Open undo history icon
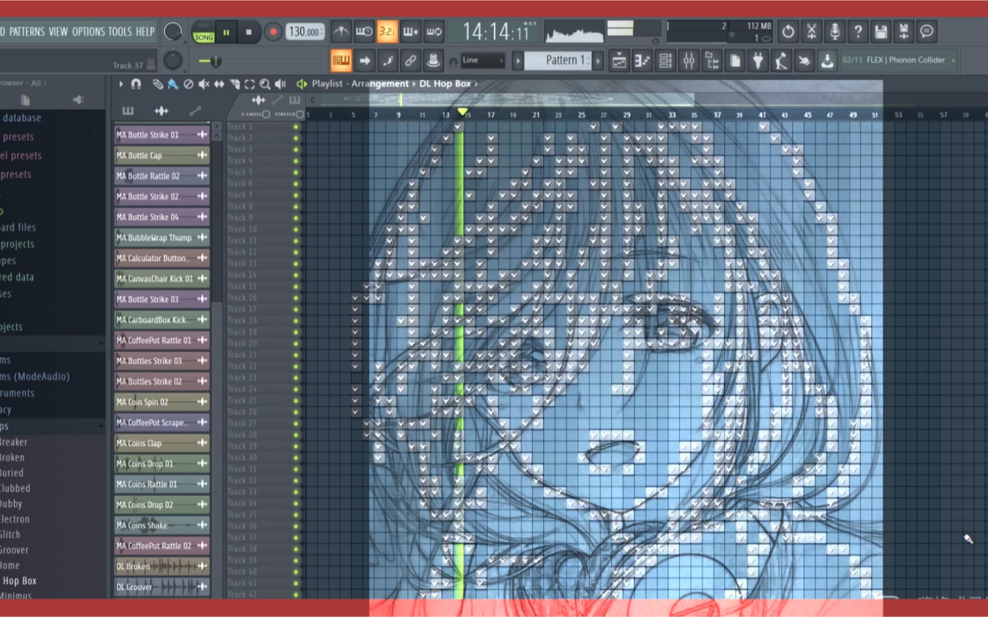 788,32
